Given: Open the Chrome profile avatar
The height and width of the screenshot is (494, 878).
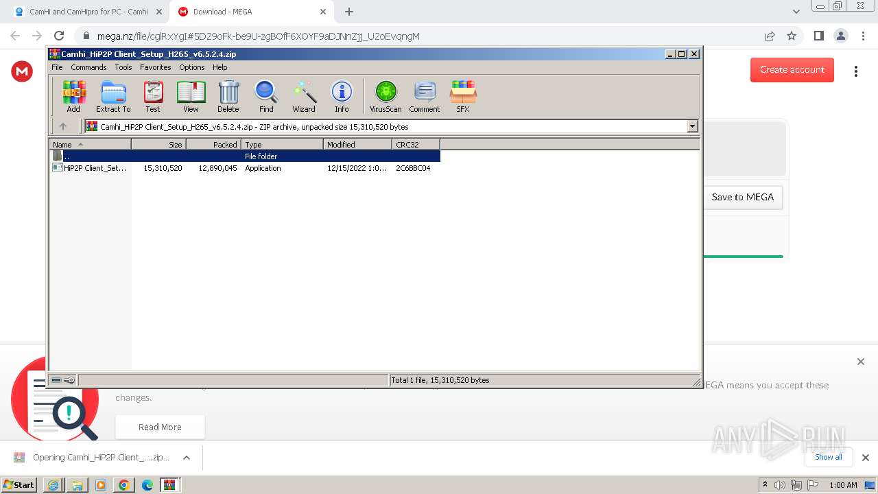Looking at the screenshot, I should pyautogui.click(x=840, y=36).
